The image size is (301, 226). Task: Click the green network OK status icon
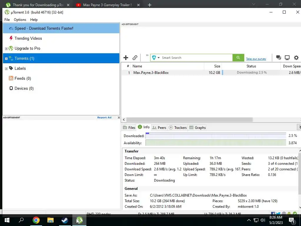(295, 214)
